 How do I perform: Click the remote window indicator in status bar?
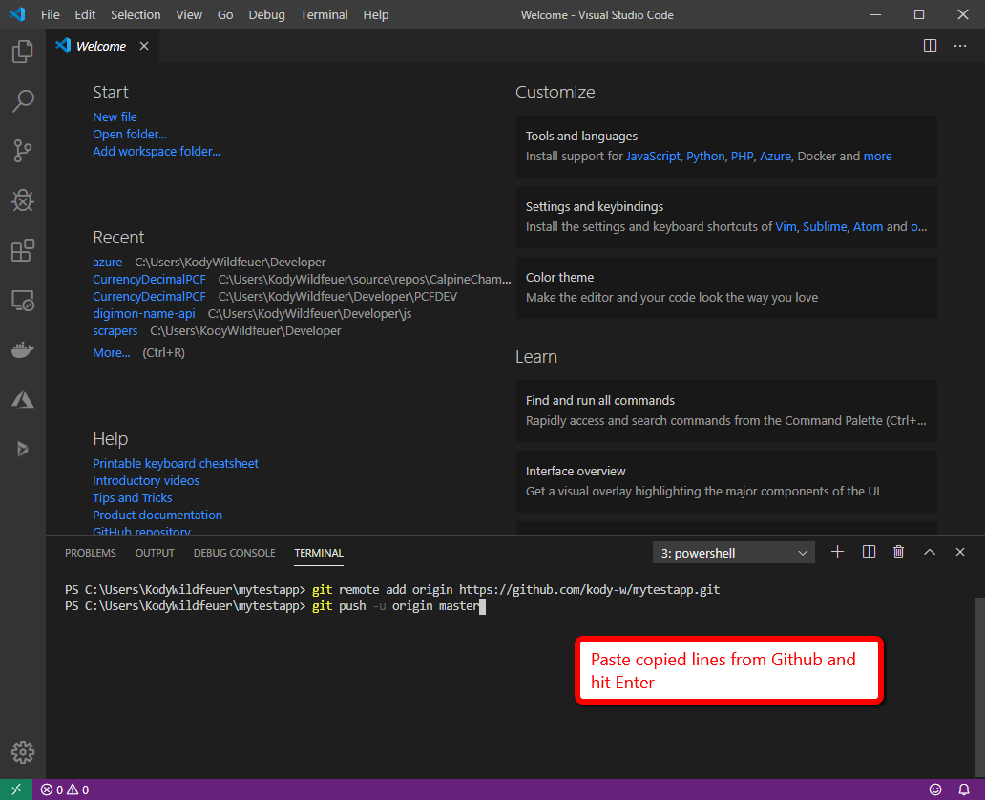click(16, 789)
